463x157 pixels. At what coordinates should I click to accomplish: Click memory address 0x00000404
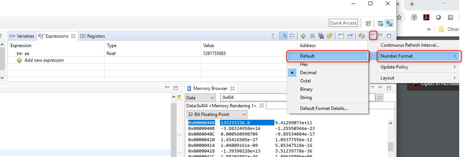coord(201,123)
